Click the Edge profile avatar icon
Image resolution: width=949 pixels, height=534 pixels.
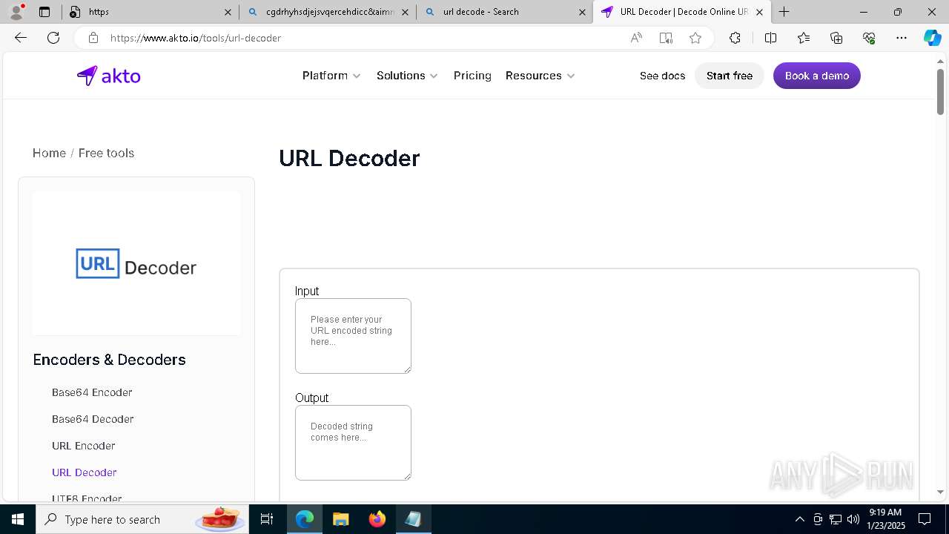tap(16, 12)
